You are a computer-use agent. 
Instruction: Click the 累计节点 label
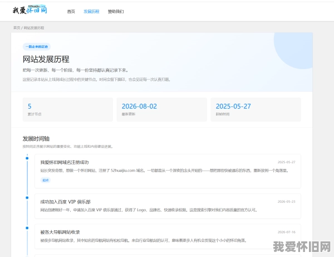(35, 114)
